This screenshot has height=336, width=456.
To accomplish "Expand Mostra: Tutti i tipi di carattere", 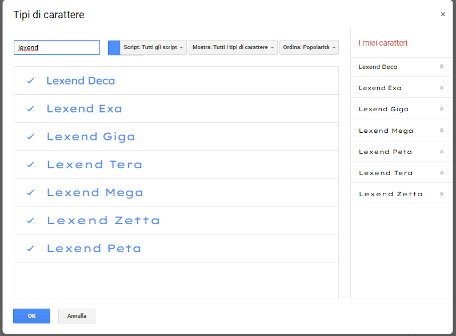I will [233, 47].
